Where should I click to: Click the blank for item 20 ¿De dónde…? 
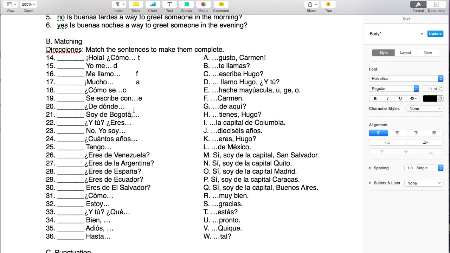pos(70,106)
